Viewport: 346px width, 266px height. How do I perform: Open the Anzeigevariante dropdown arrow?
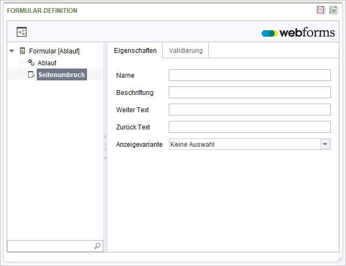tap(325, 144)
